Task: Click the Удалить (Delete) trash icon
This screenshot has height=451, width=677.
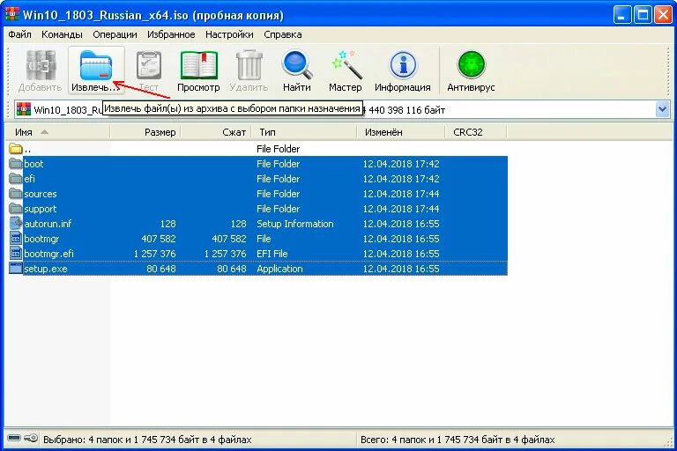Action: [x=249, y=65]
